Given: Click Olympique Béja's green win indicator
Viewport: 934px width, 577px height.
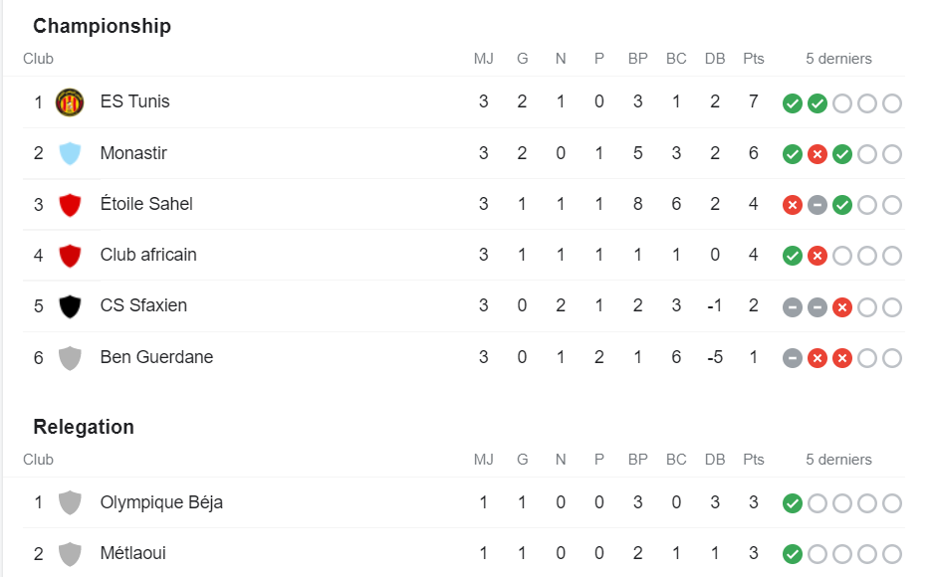Looking at the screenshot, I should [793, 503].
